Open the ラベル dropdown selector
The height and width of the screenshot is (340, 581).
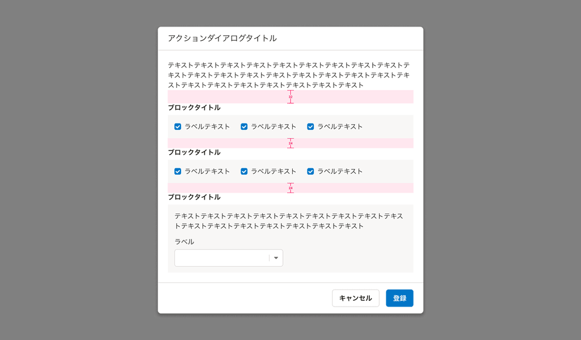click(x=229, y=258)
